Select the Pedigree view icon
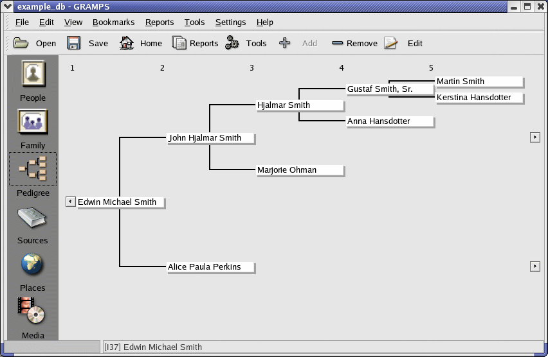548x357 pixels. click(33, 170)
